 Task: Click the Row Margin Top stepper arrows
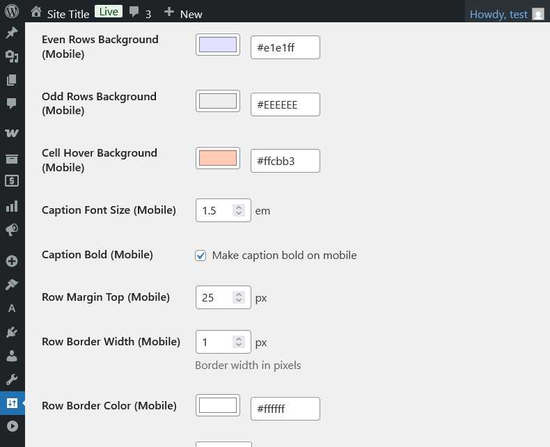click(239, 298)
